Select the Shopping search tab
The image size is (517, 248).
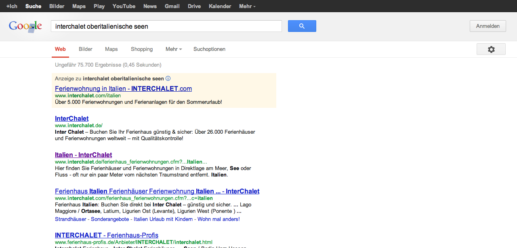[141, 49]
